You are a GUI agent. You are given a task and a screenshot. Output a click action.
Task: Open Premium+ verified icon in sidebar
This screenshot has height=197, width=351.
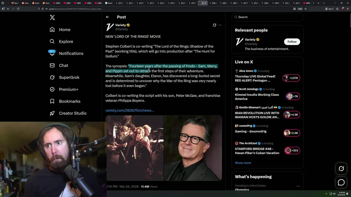coord(52,89)
